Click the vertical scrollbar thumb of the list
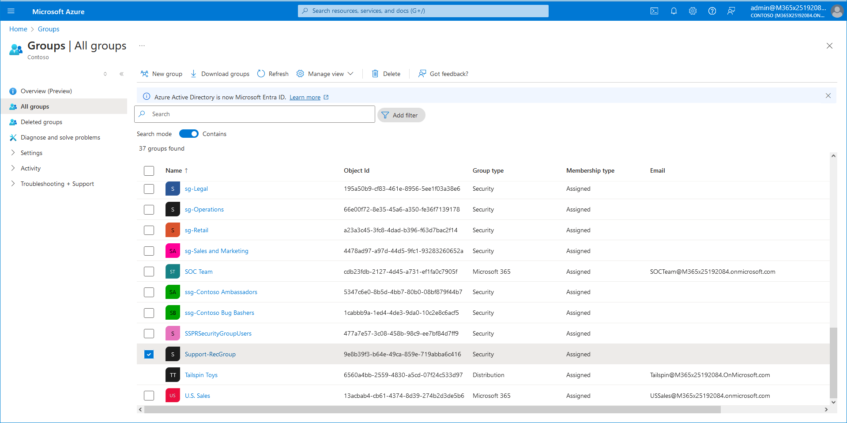This screenshot has height=423, width=847. [833, 362]
